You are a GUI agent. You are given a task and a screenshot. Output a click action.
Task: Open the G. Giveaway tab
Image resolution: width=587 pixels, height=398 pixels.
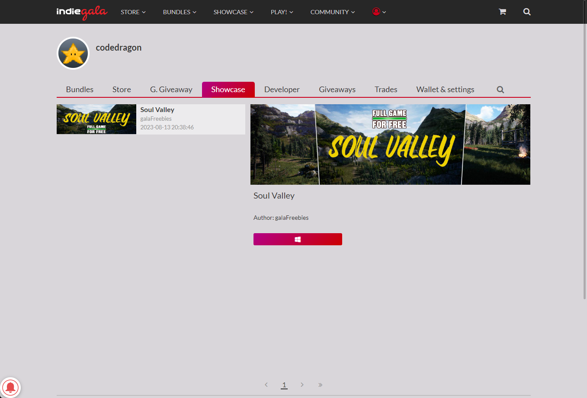coord(171,90)
